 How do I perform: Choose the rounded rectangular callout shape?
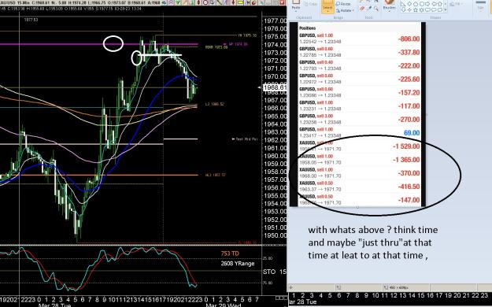click(427, 9)
